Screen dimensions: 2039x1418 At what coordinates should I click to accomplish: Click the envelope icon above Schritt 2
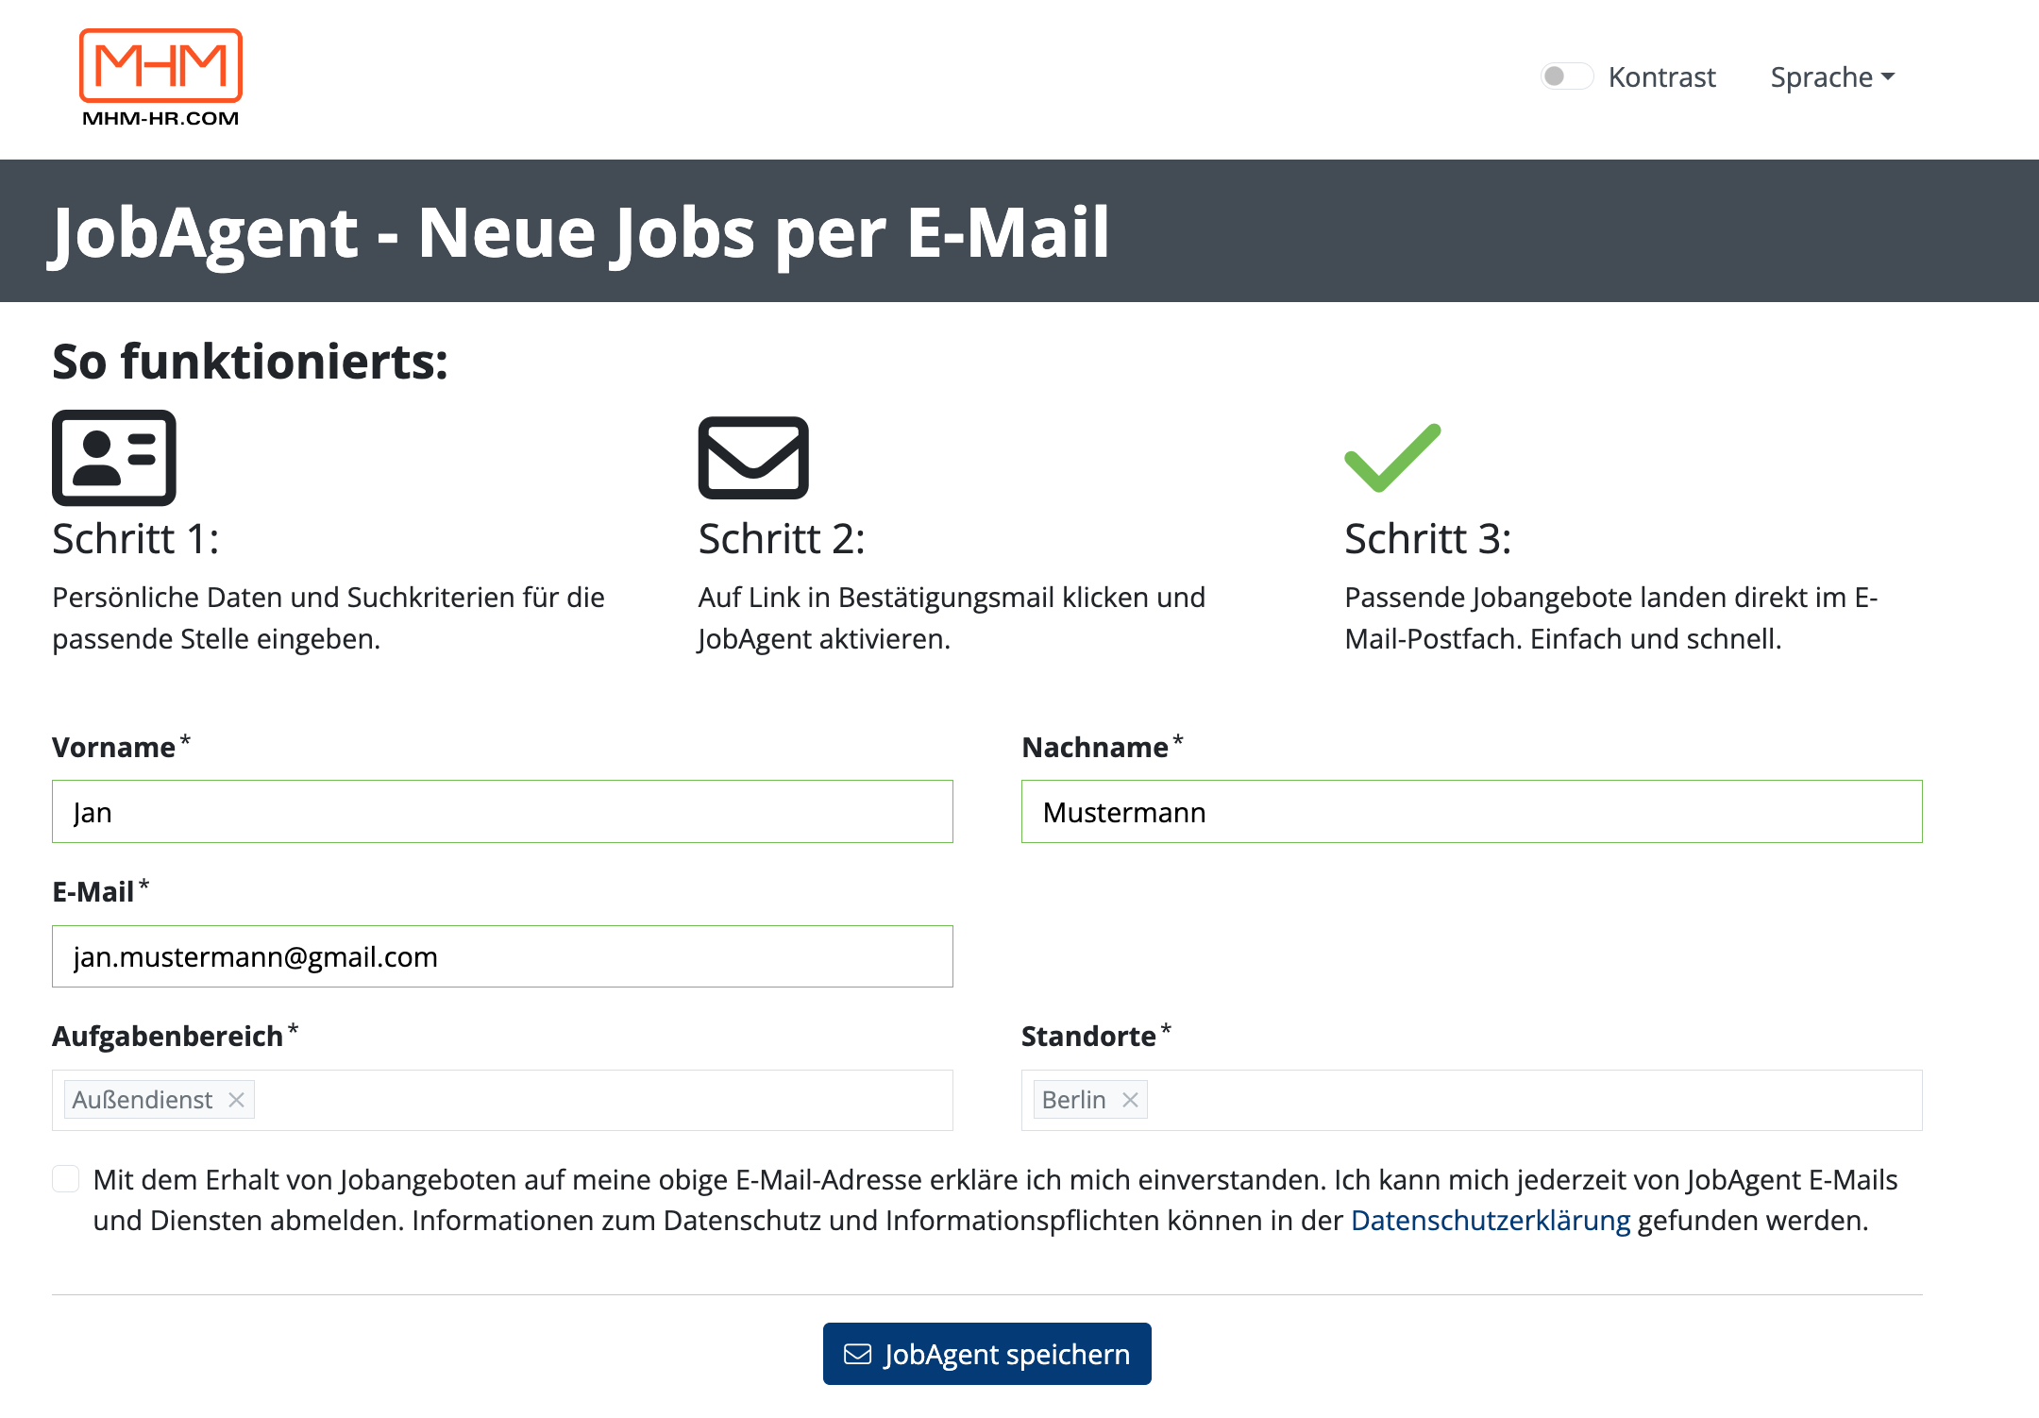click(x=753, y=458)
